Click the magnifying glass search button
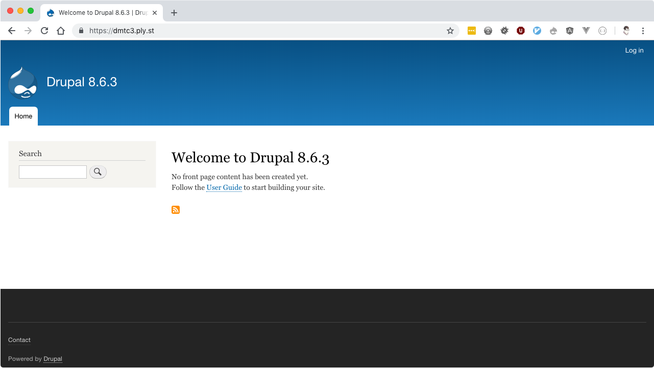654x368 pixels. [98, 172]
